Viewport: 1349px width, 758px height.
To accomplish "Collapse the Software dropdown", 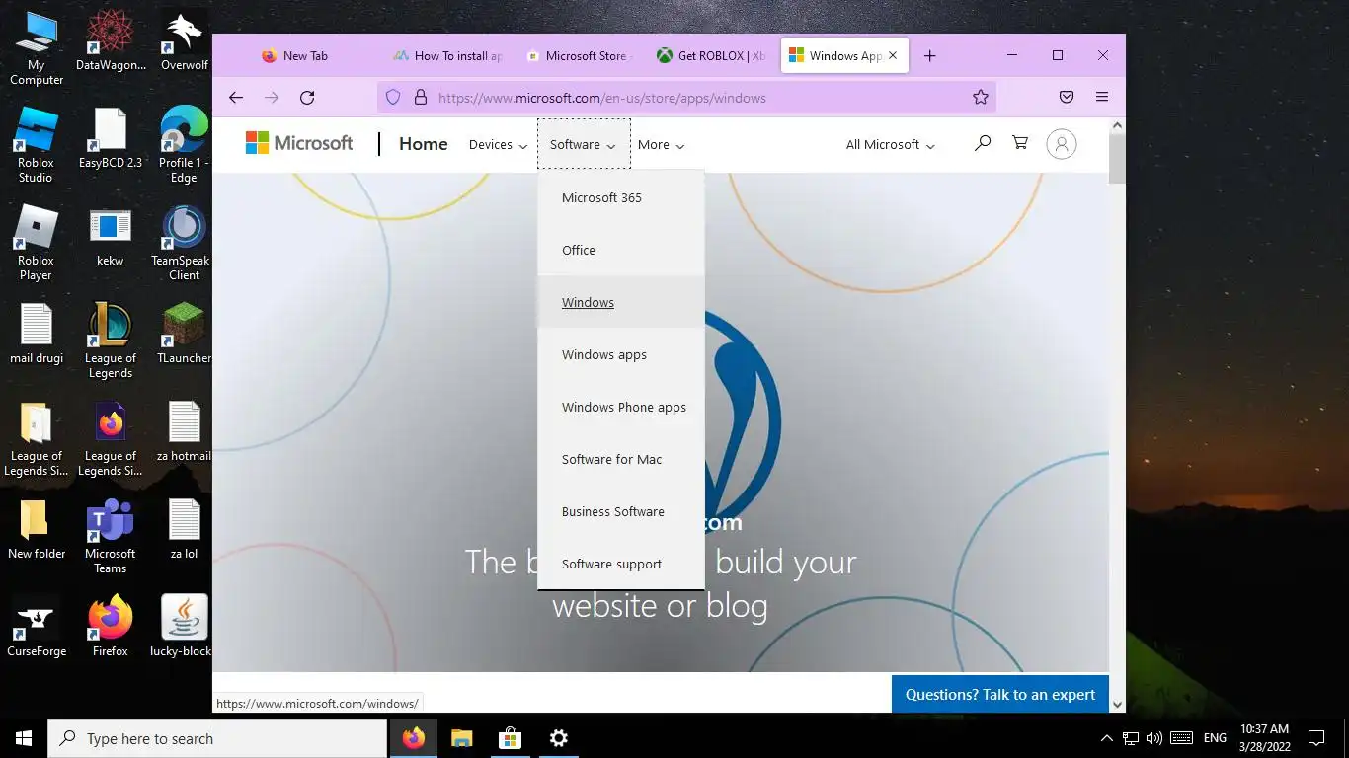I will (584, 144).
